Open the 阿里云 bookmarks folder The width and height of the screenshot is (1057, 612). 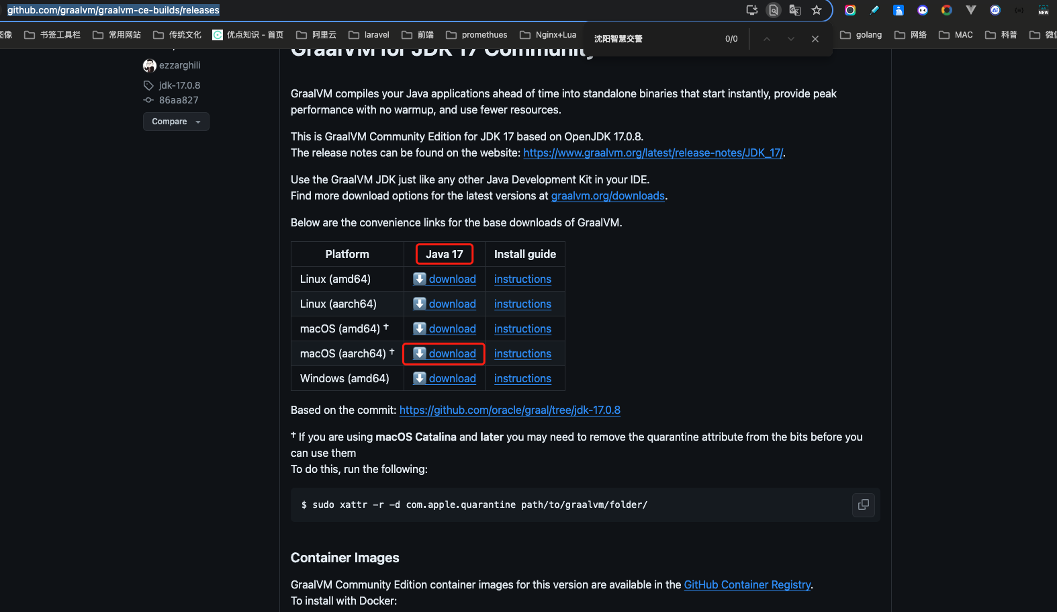tap(316, 35)
